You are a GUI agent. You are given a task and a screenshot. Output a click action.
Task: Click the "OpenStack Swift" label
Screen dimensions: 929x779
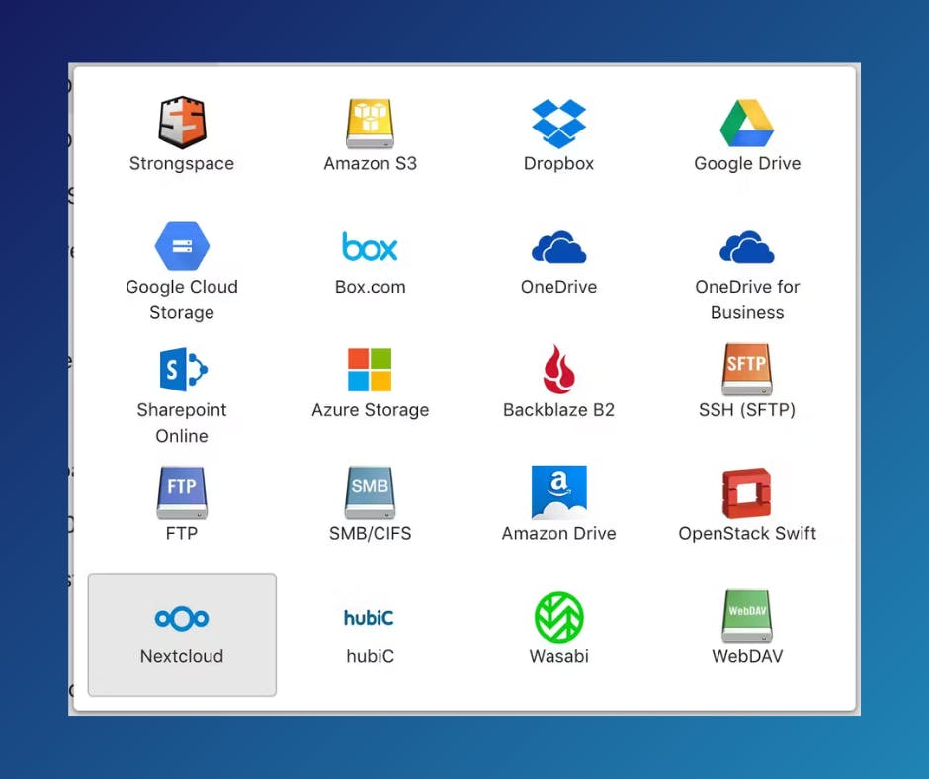747,534
